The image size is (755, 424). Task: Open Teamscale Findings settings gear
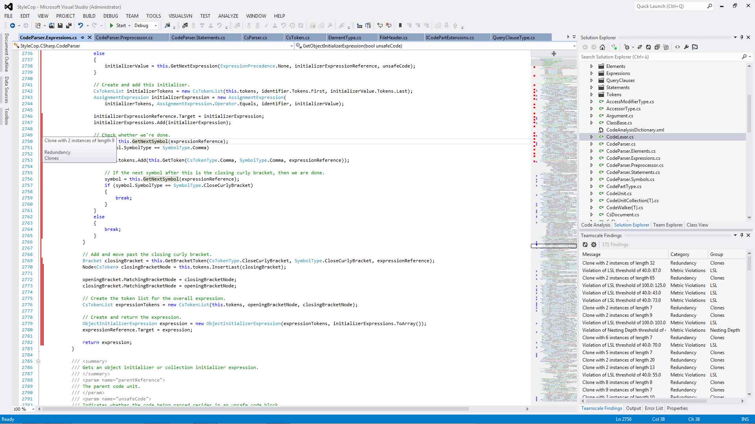(x=594, y=245)
